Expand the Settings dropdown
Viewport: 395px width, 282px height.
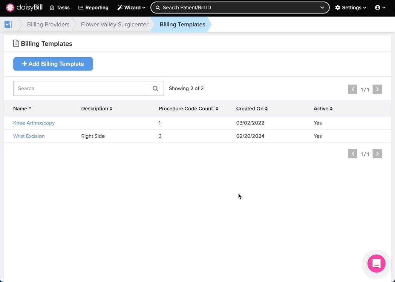(351, 8)
